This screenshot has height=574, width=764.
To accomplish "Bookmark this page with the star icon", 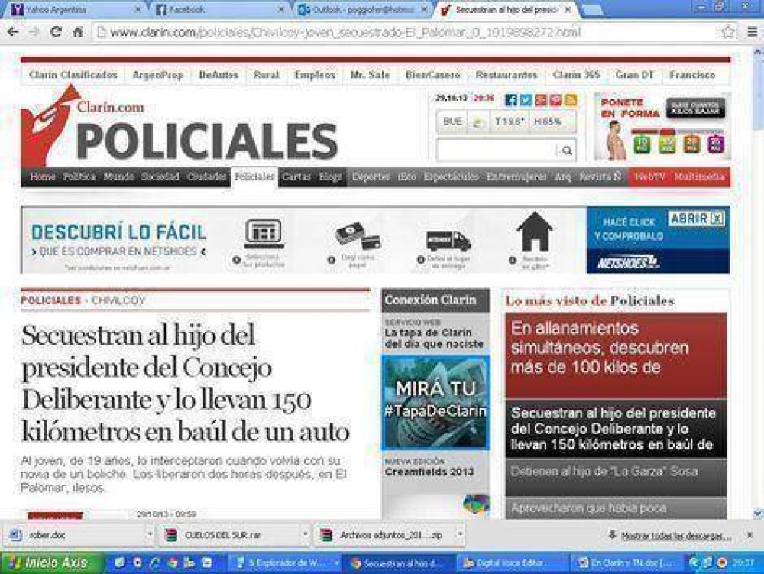I will [728, 32].
